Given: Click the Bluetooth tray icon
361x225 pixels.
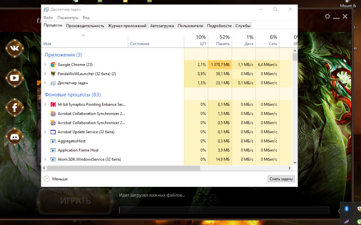Looking at the screenshot, I should 347,208.
